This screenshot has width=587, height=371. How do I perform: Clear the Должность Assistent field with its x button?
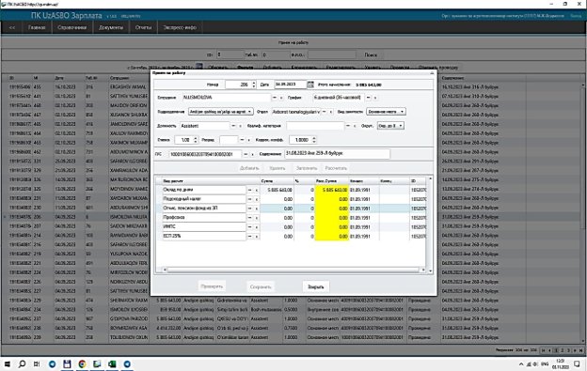coord(240,126)
